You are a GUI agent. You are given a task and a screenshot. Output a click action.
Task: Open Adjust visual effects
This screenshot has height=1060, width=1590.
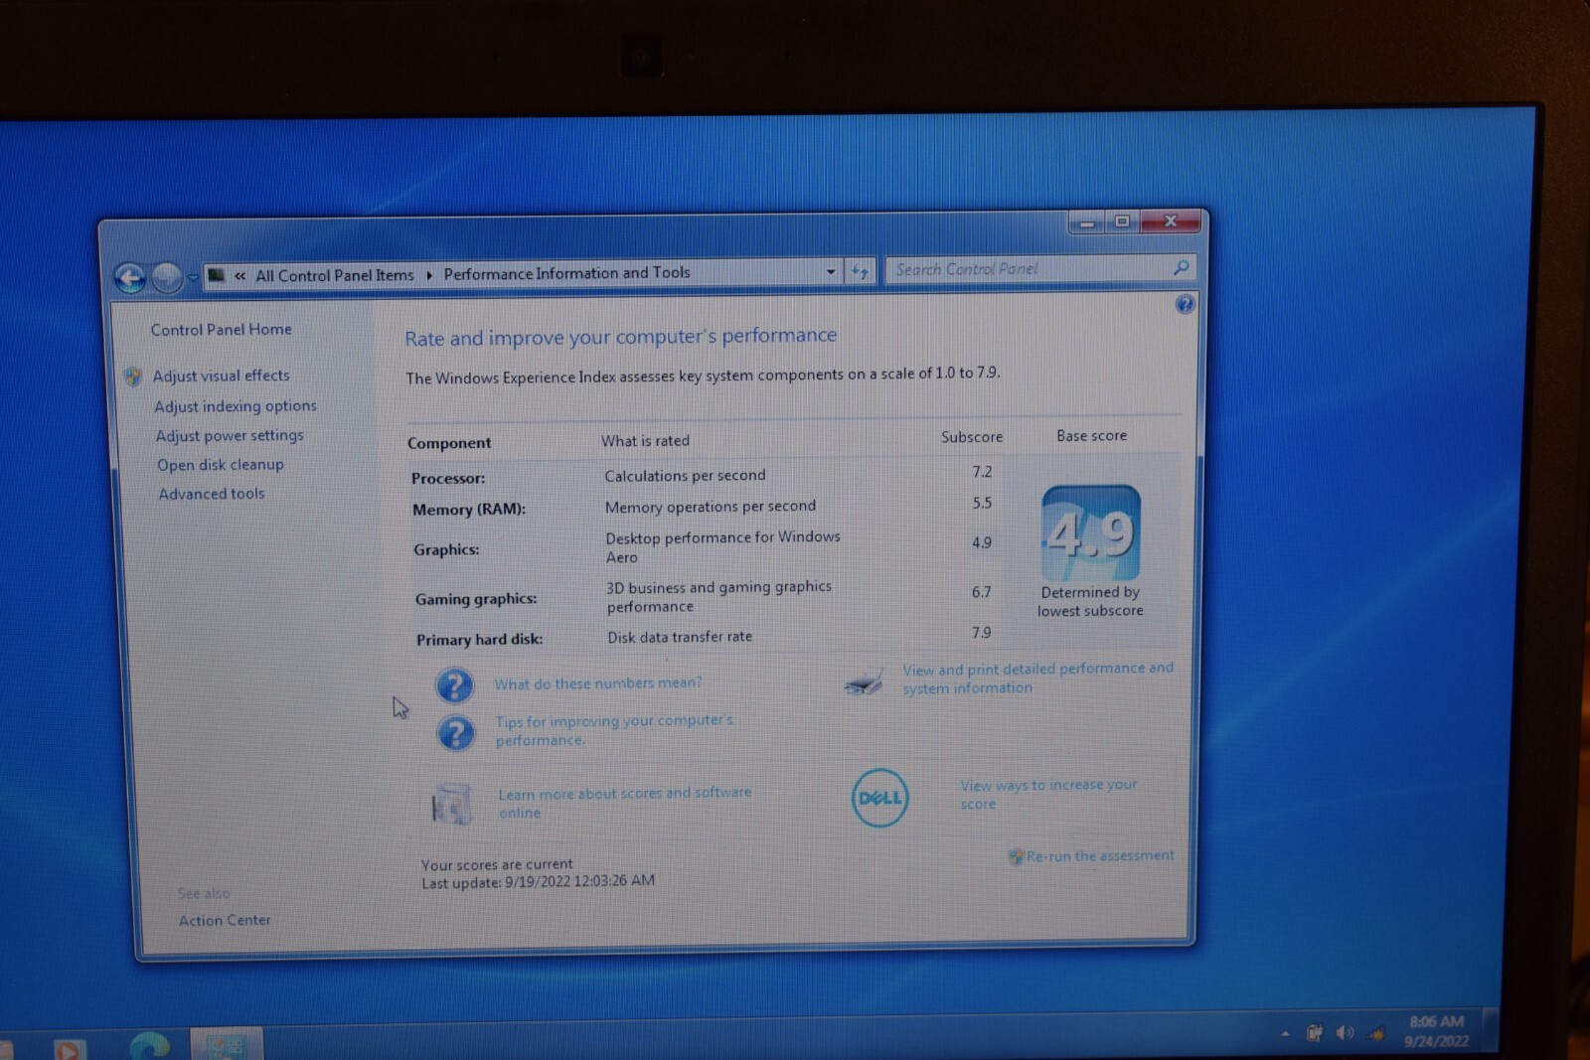(x=221, y=376)
